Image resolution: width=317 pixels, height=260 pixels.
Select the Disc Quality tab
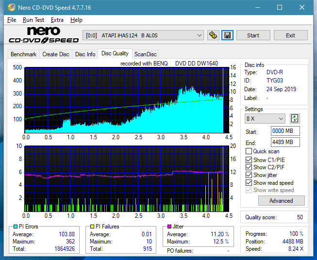point(115,53)
